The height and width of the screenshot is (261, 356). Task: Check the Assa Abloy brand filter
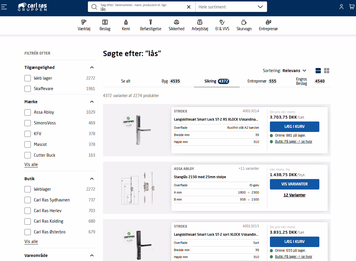tap(28, 112)
